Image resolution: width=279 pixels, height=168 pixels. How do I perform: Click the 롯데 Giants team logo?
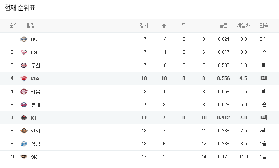click(24, 105)
